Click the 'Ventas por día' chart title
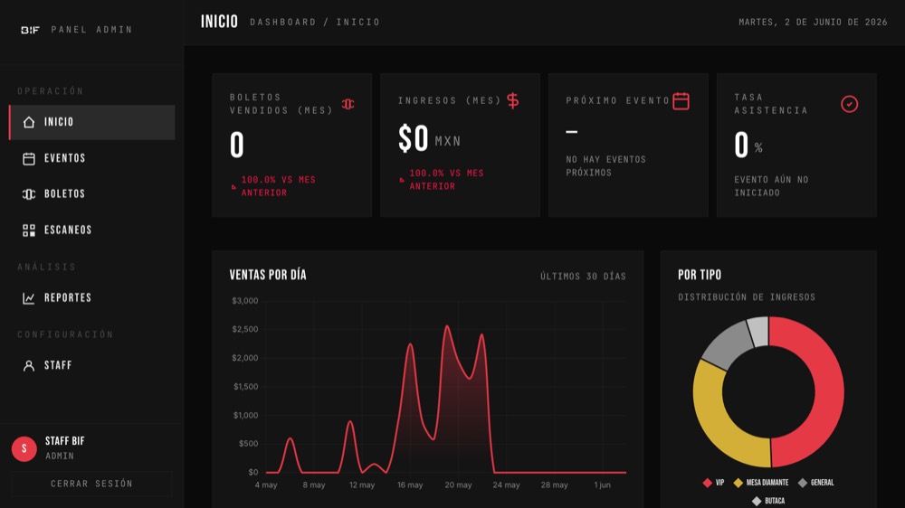905x508 pixels. (268, 275)
